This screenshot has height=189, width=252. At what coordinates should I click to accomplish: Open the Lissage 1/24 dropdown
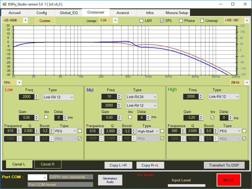[x=115, y=21]
